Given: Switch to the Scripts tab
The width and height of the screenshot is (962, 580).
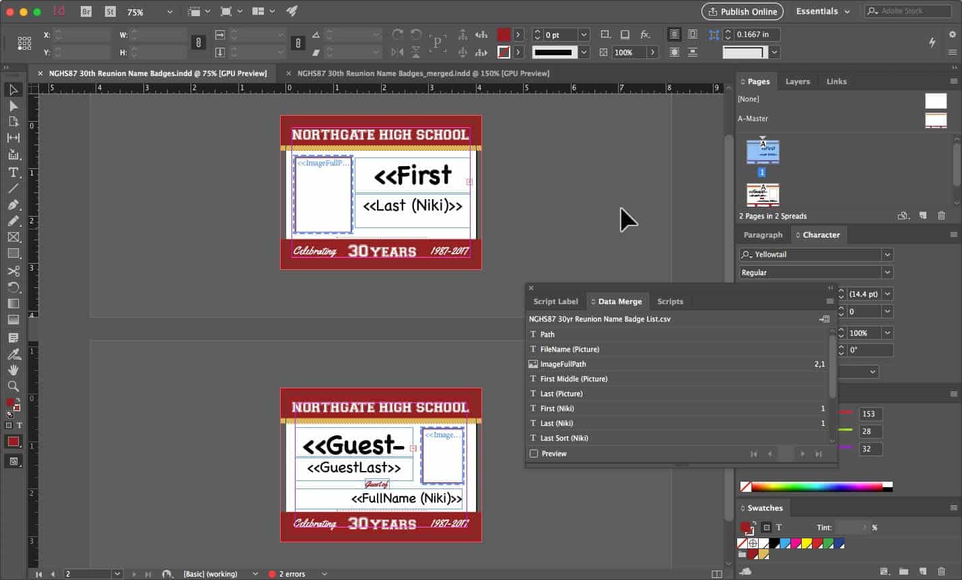Looking at the screenshot, I should (x=670, y=301).
